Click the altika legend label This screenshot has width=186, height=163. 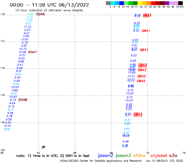pyautogui.click(x=139, y=155)
